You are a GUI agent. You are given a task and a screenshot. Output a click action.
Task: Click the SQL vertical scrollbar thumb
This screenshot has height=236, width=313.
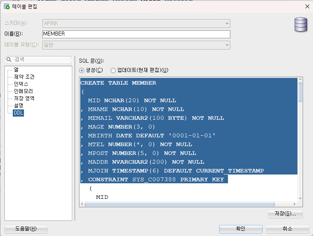pyautogui.click(x=300, y=92)
